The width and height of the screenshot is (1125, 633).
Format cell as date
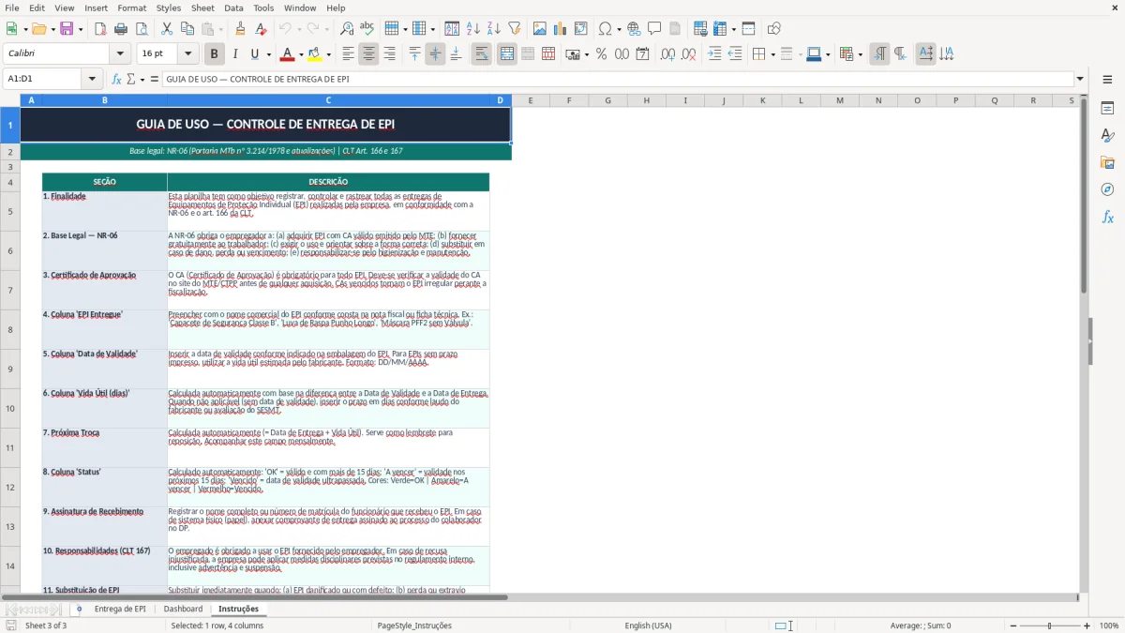(642, 54)
